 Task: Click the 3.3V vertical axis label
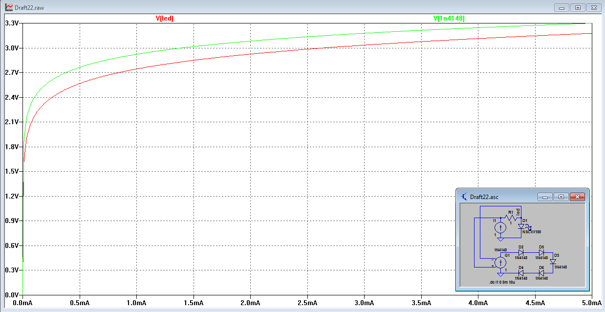11,23
